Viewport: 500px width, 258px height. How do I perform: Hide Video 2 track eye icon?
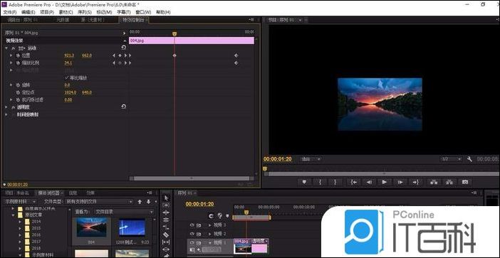coord(192,234)
